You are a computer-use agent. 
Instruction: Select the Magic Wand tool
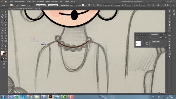2,15
